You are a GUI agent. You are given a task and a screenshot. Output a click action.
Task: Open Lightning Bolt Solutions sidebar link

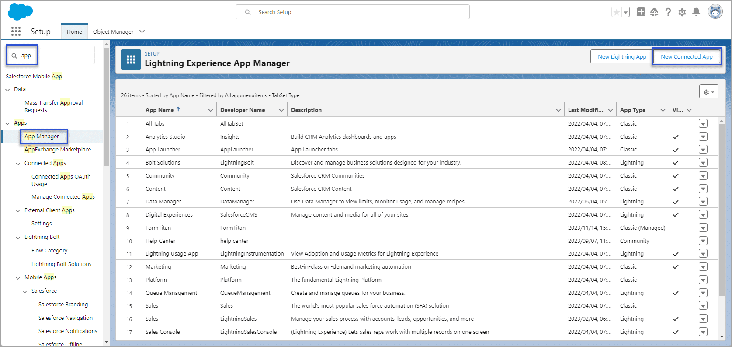coord(61,264)
